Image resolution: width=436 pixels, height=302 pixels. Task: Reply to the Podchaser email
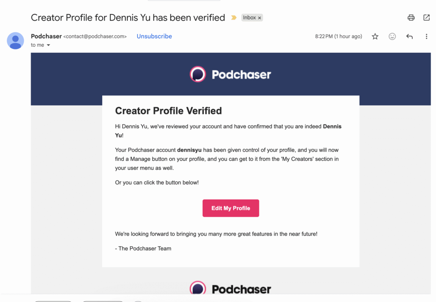pos(409,37)
